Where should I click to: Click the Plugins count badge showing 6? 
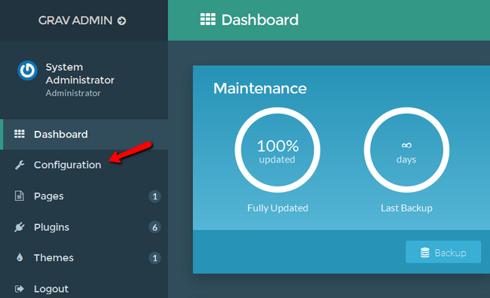click(155, 227)
